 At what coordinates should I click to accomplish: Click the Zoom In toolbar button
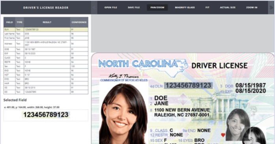252,7
